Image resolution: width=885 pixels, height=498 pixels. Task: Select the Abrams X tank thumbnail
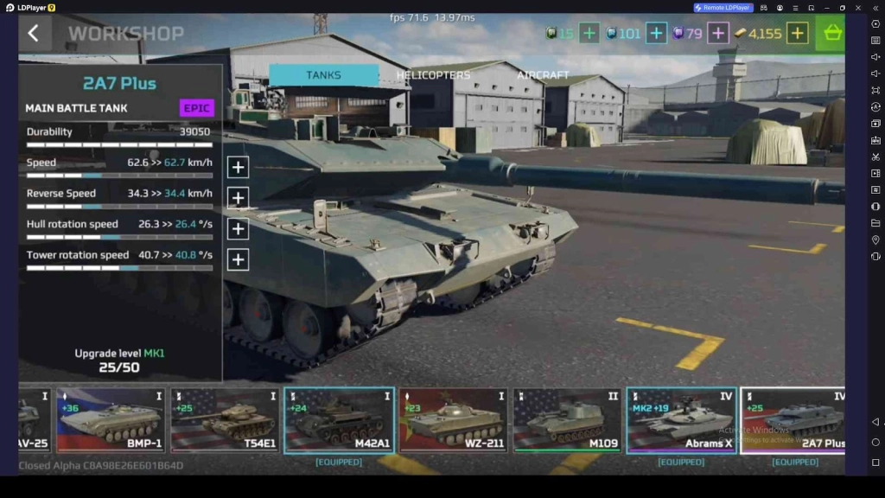tap(679, 420)
